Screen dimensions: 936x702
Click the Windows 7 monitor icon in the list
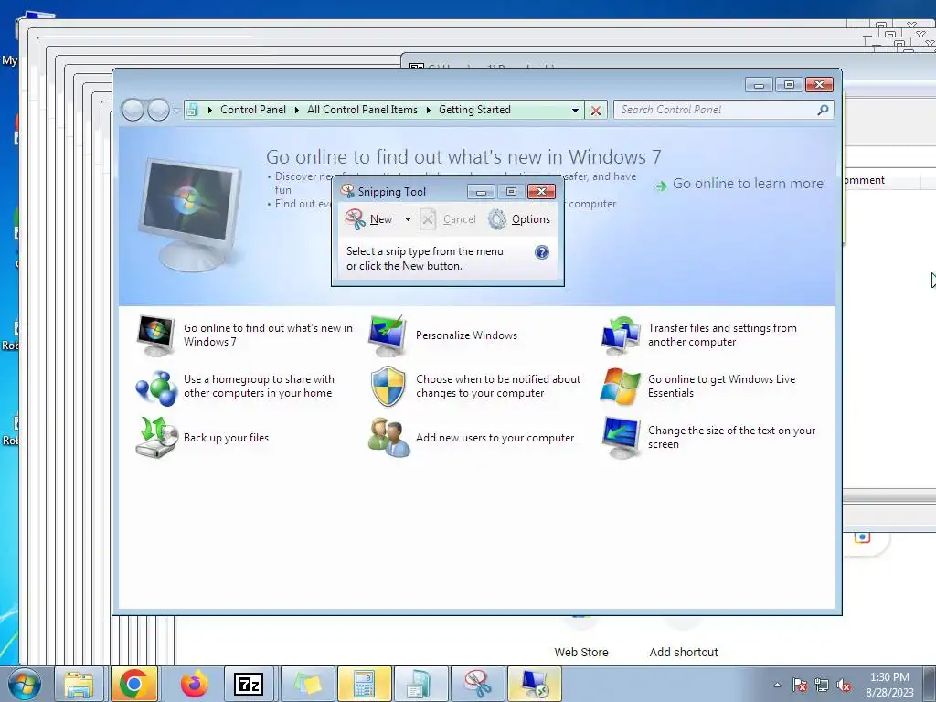[x=155, y=335]
